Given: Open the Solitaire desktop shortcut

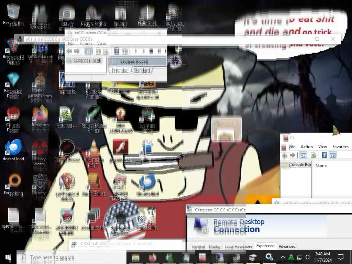Looking at the screenshot, I should 147,151.
